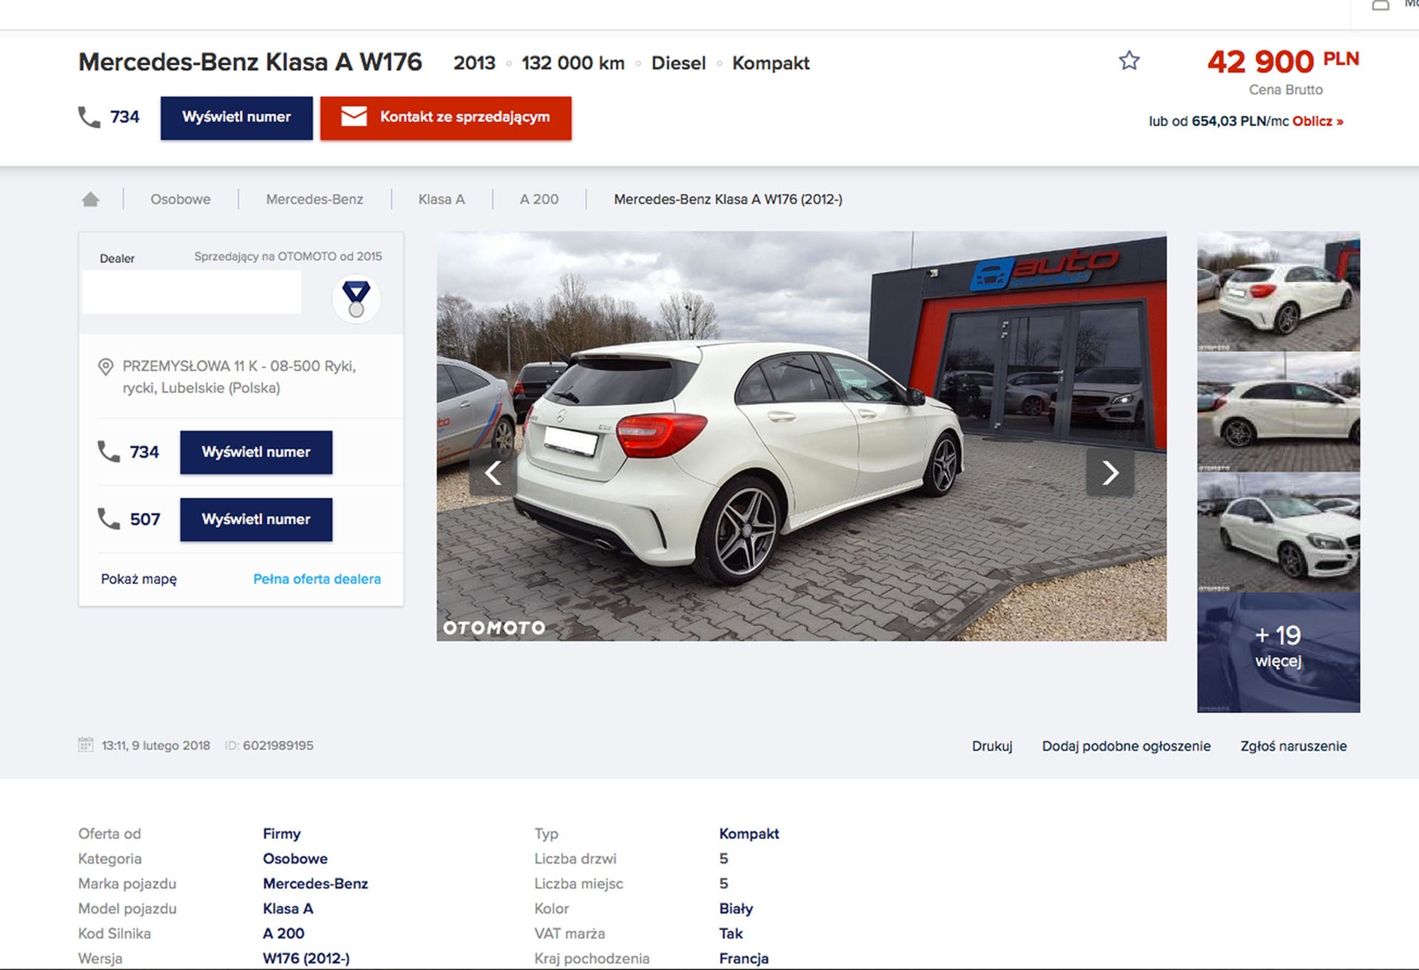Add listing to favorites with star icon
This screenshot has width=1419, height=970.
1128,60
